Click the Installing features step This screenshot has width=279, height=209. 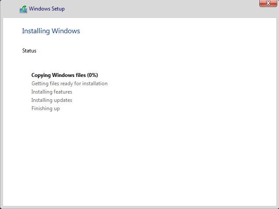[52, 92]
